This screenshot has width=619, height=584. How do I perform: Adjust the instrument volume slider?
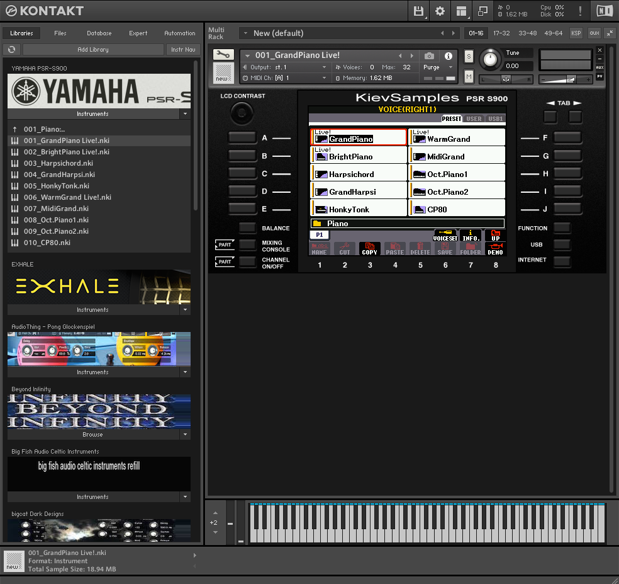[x=566, y=79]
